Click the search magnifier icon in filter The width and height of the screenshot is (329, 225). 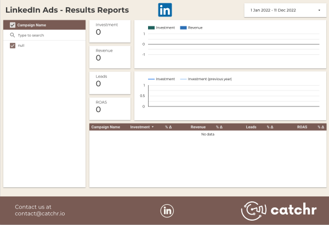[13, 35]
